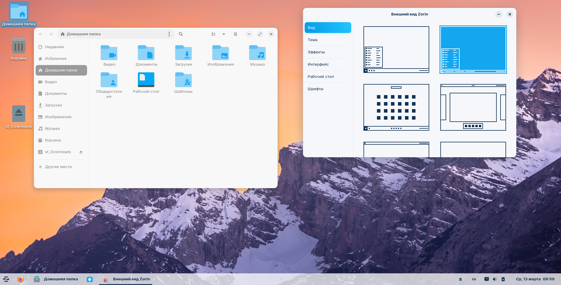Open the Zorin start menu
The height and width of the screenshot is (285, 561).
(x=6, y=279)
